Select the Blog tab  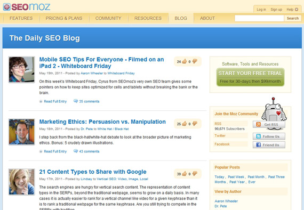(x=181, y=18)
